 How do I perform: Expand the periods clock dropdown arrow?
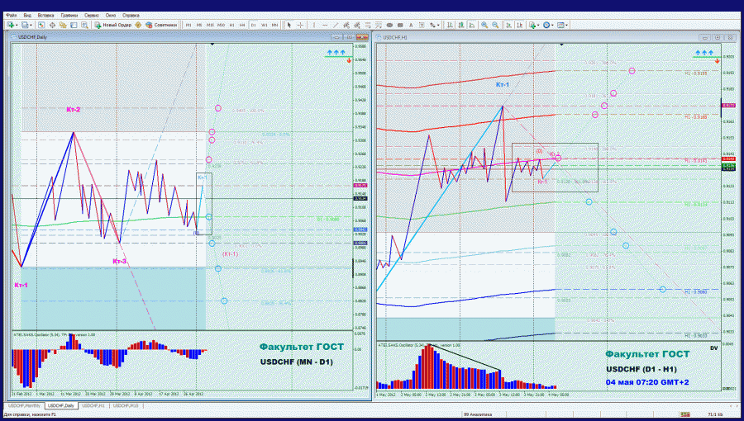click(x=553, y=25)
